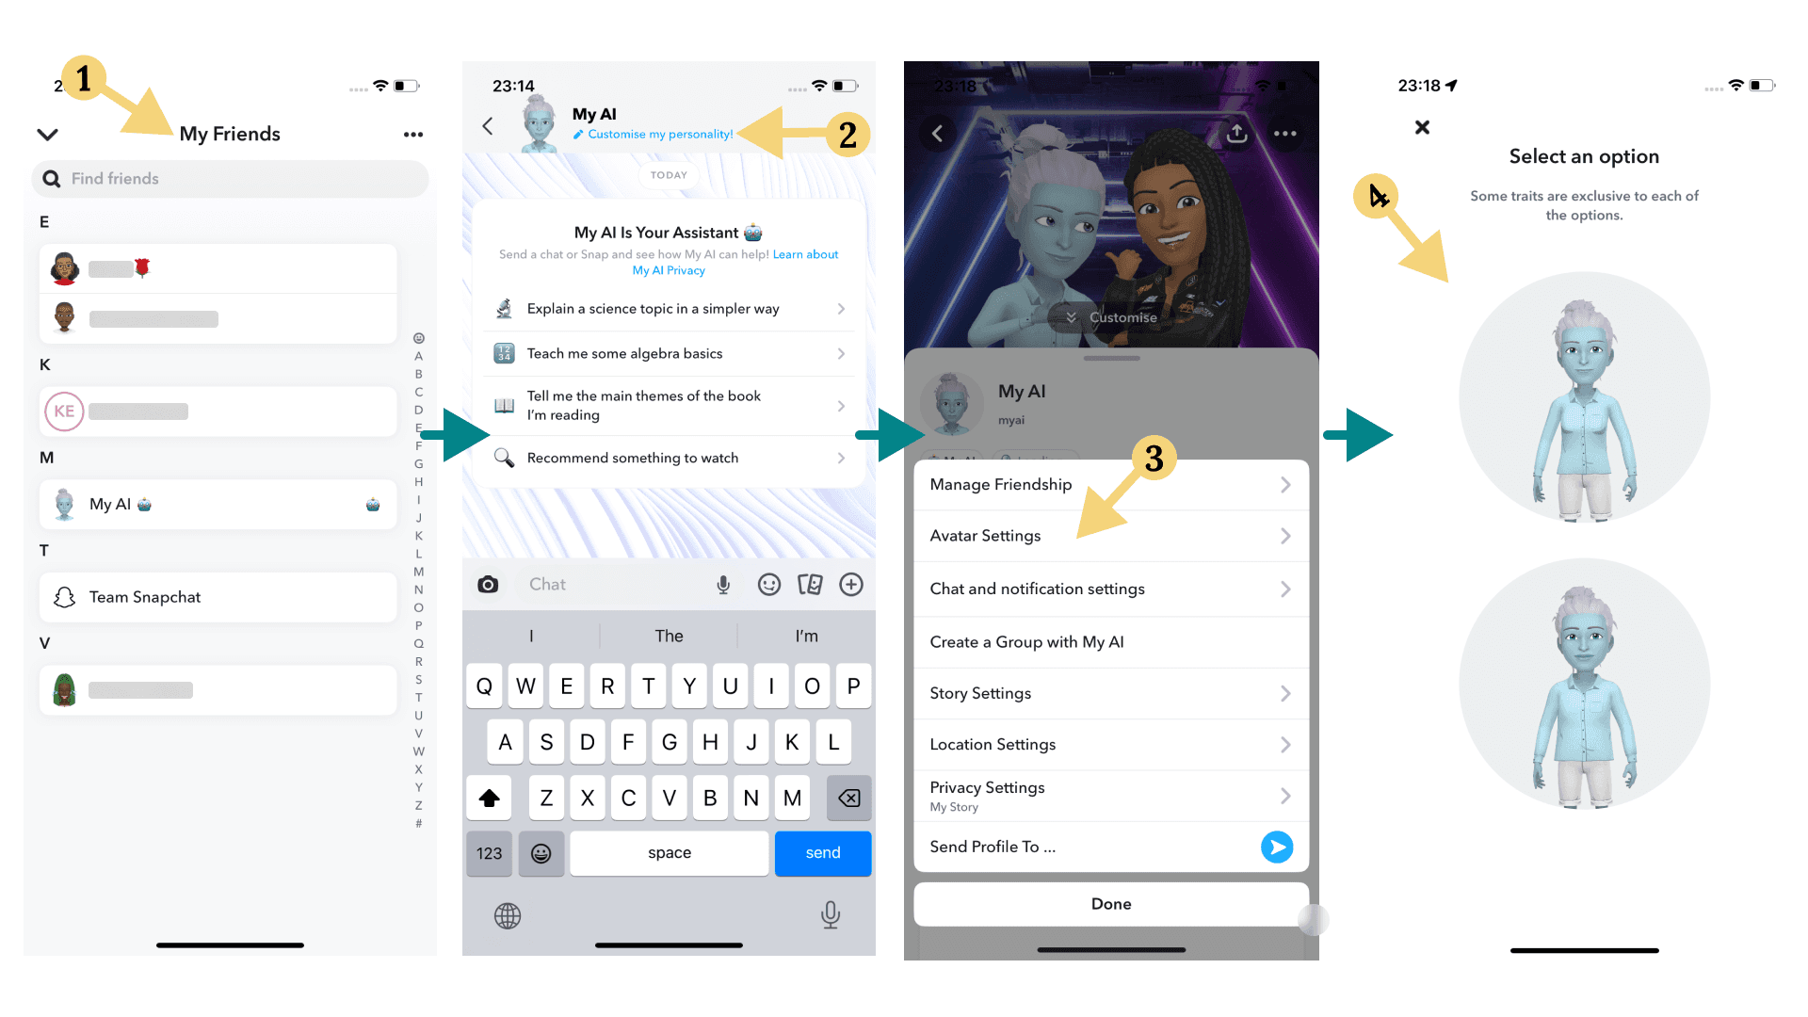
Task: Toggle back arrow on My AI chat screen
Action: [x=488, y=124]
